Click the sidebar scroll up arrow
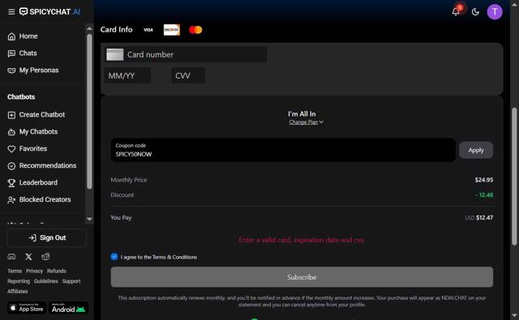This screenshot has width=519, height=320. (89, 28)
